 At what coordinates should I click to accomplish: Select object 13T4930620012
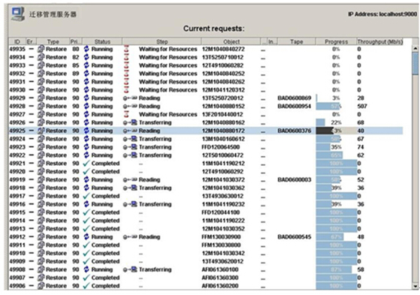click(x=222, y=261)
